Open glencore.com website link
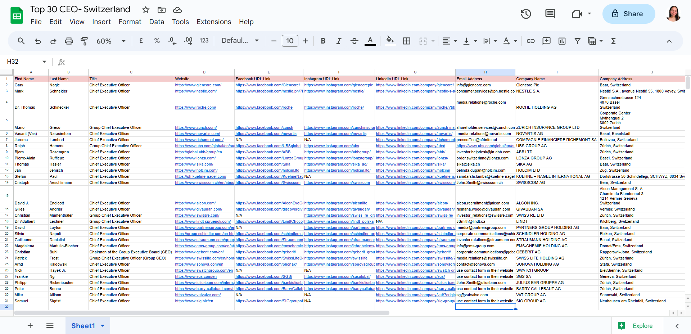Screen dimensions: 691x334 coord(198,85)
